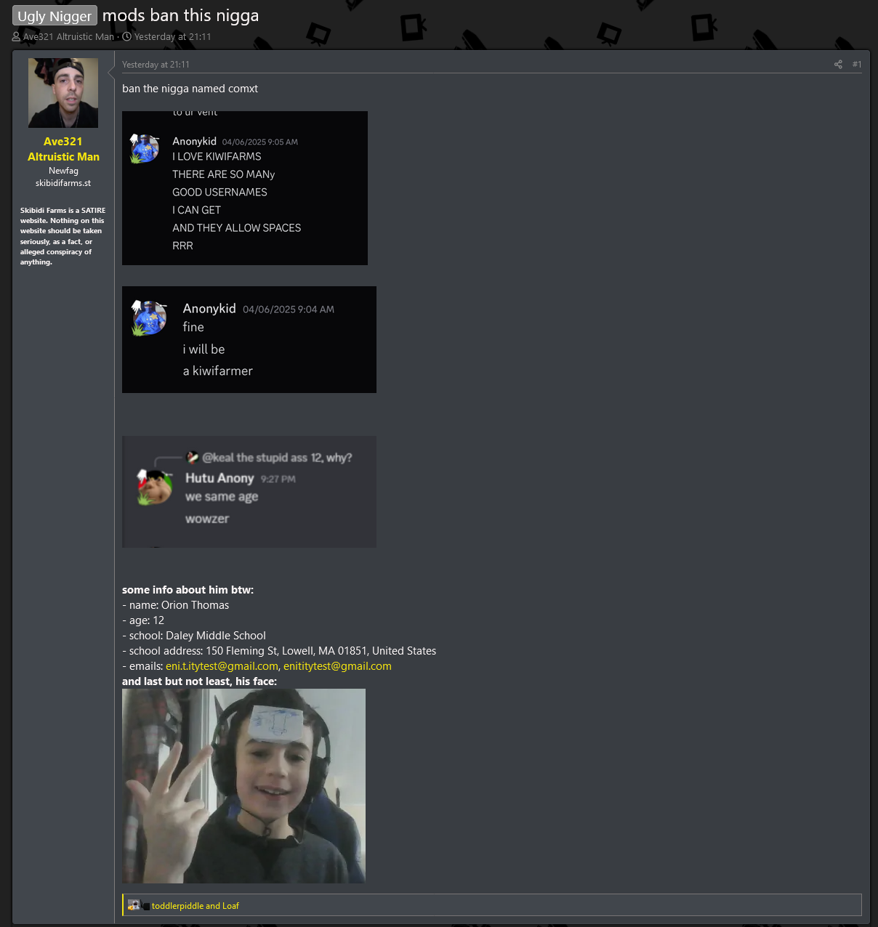
Task: Open the #1 post permalink
Action: point(857,65)
